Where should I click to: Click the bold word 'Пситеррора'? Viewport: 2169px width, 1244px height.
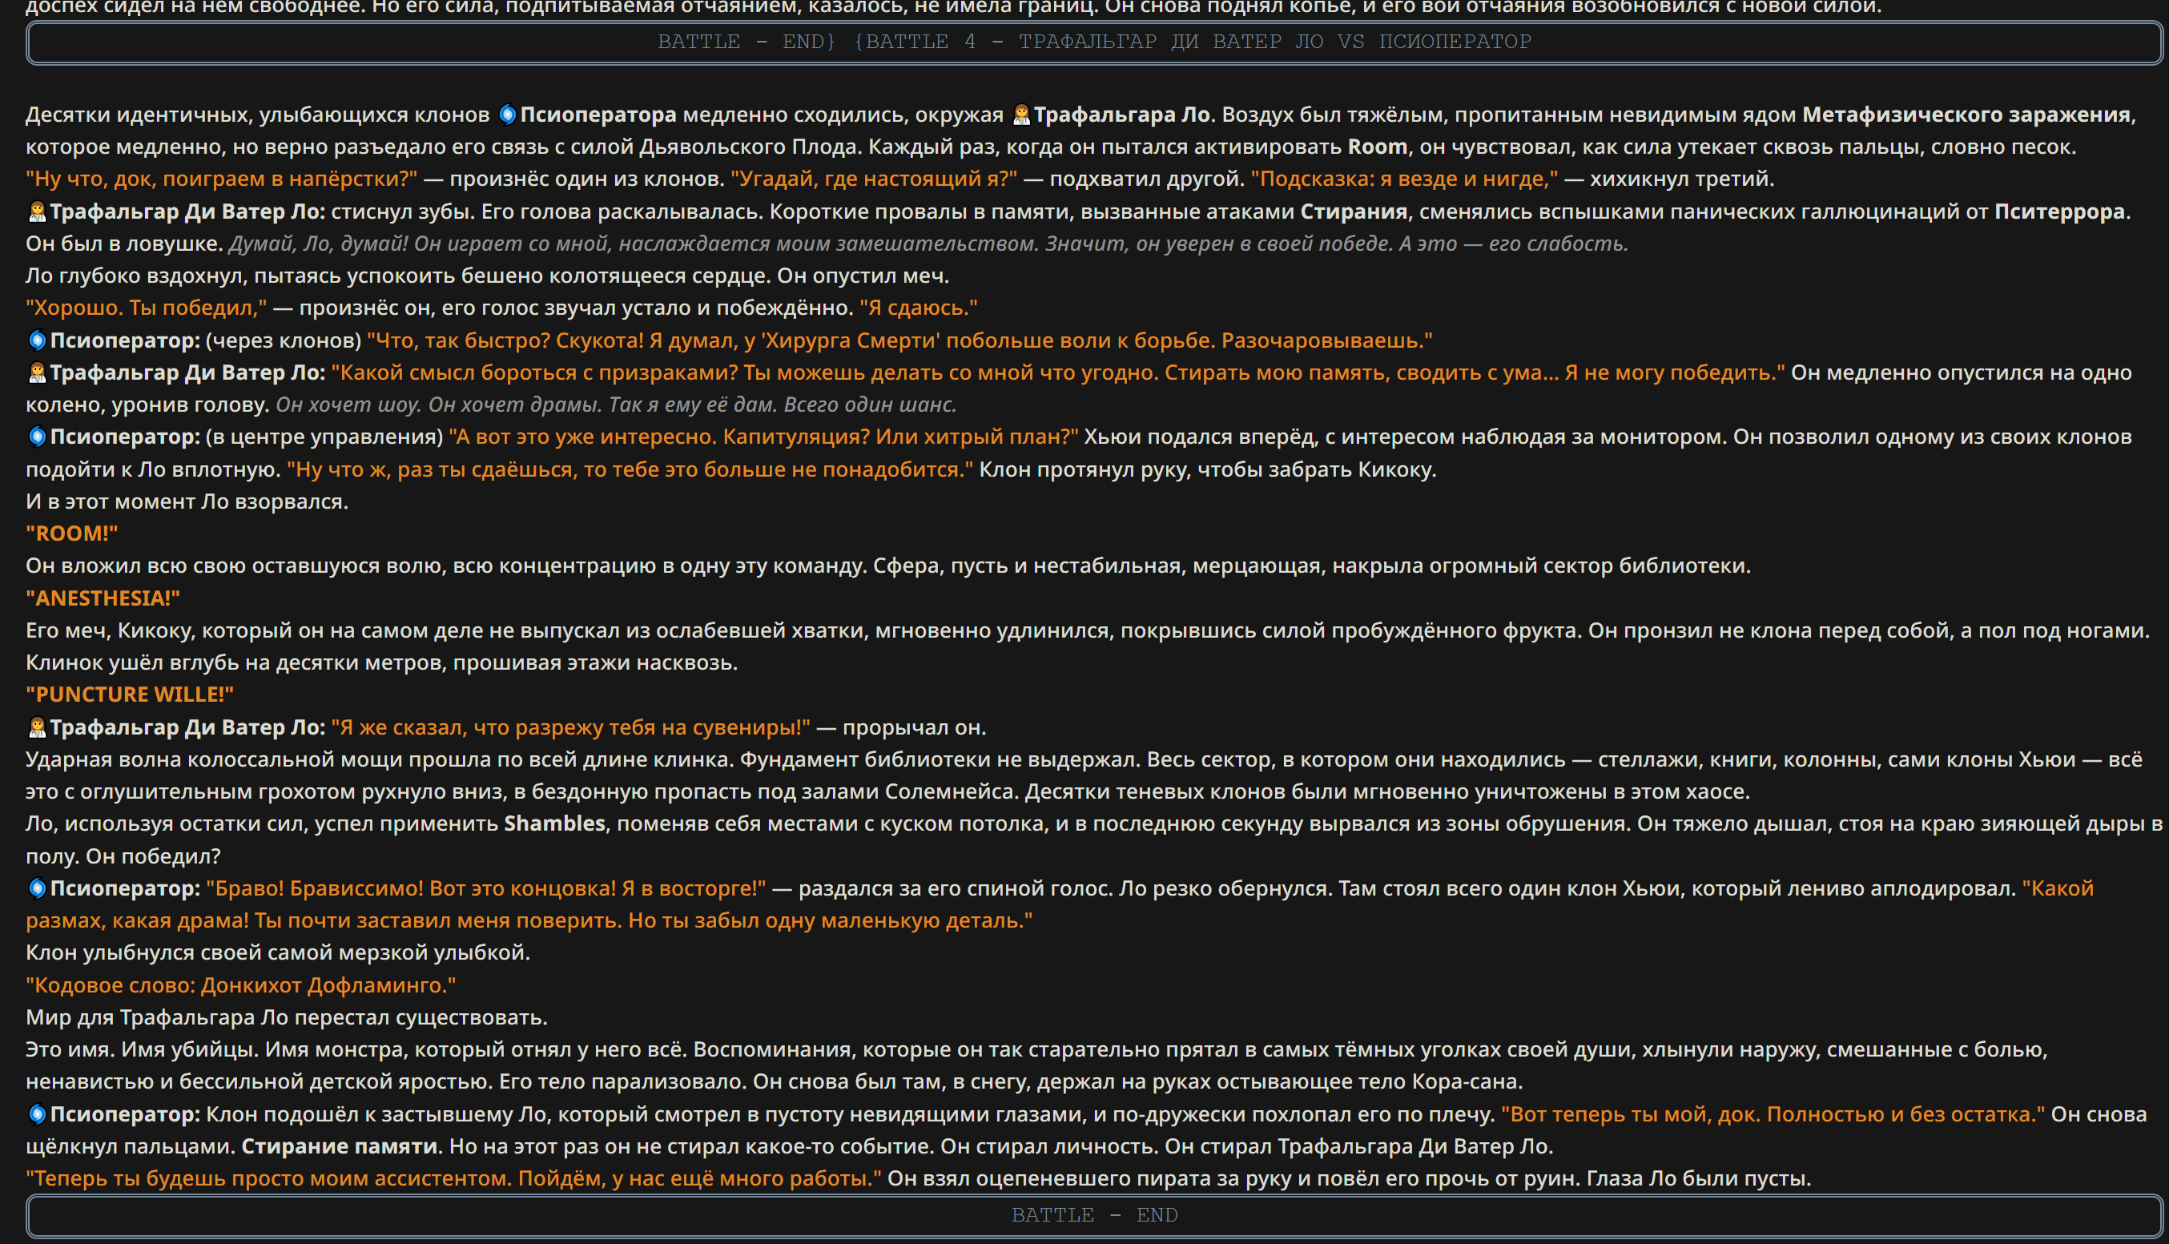click(2058, 211)
